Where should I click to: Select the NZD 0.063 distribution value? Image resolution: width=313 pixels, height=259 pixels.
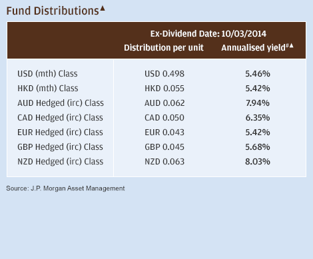click(x=164, y=162)
